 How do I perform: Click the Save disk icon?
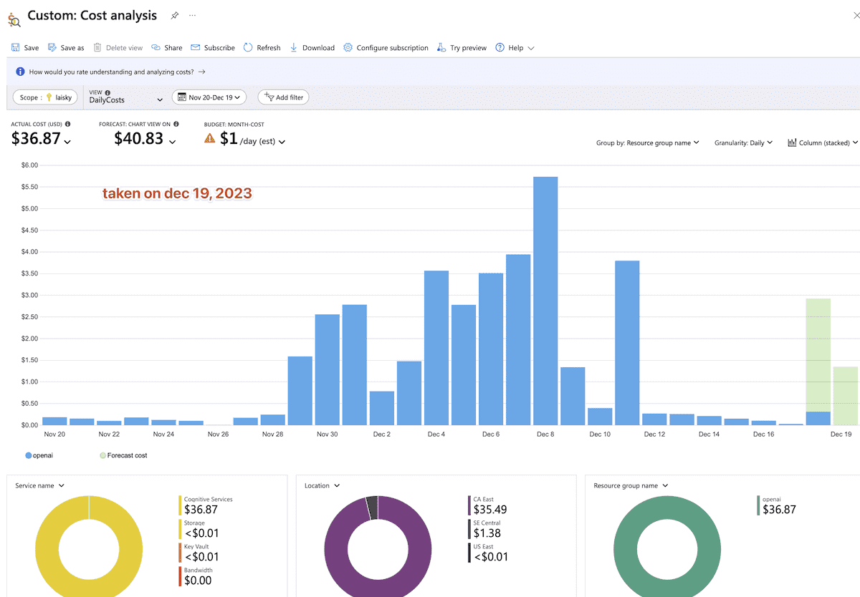tap(16, 48)
